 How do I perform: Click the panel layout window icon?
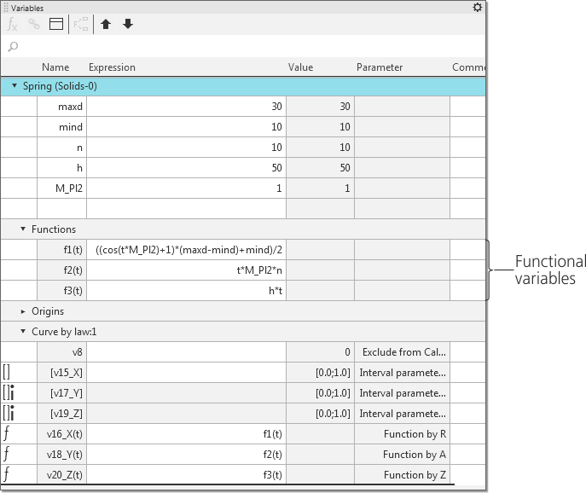point(56,25)
